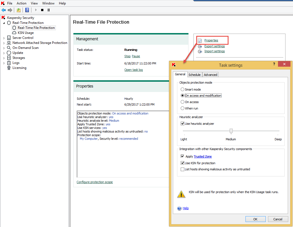Select the Smart mode protection option
This screenshot has width=293, height=227.
[x=183, y=89]
